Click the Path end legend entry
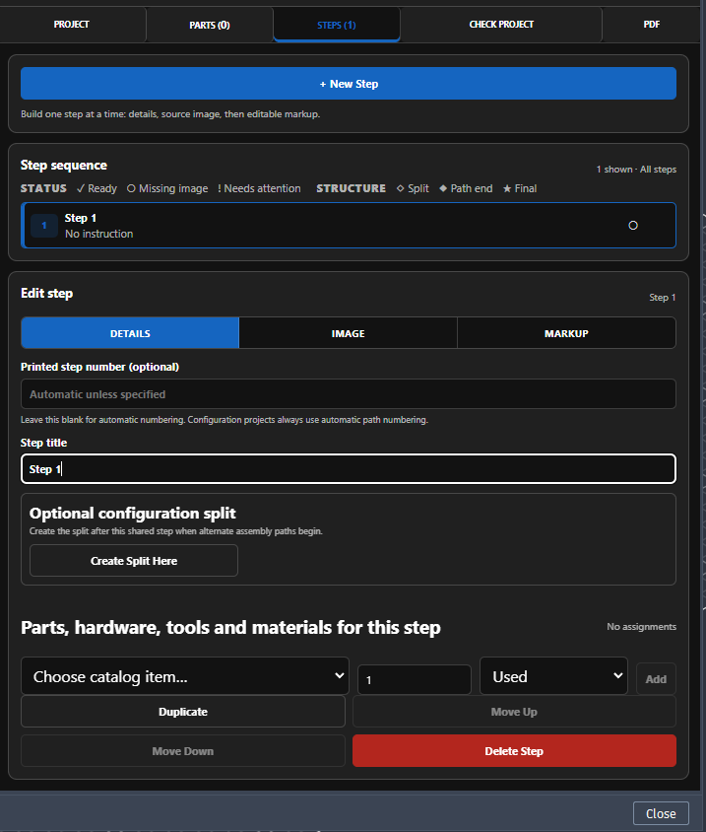 (466, 188)
